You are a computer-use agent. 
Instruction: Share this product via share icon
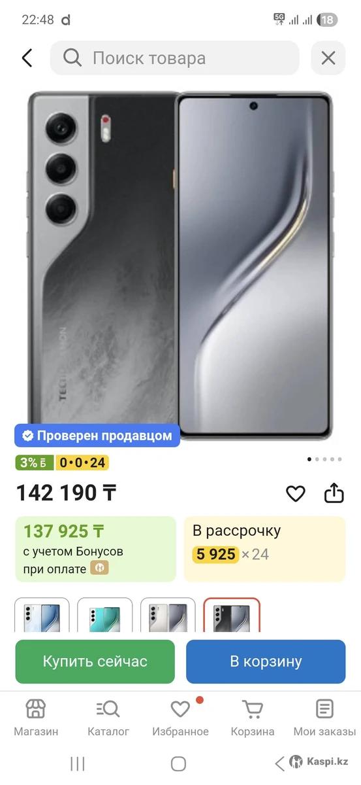click(x=334, y=493)
